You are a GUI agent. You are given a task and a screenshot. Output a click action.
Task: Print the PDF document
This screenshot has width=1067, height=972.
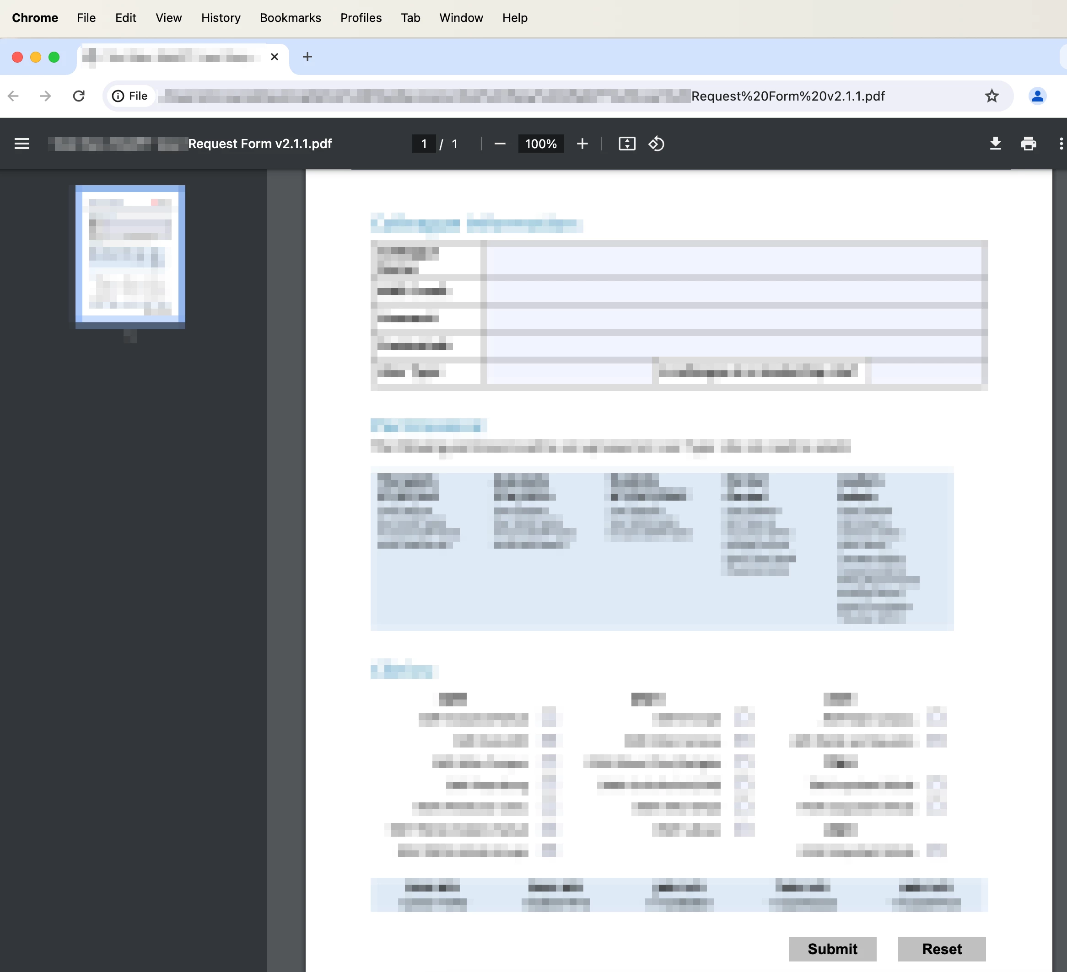tap(1028, 144)
